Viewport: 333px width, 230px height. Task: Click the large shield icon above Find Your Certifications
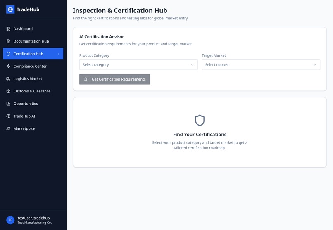point(200,120)
